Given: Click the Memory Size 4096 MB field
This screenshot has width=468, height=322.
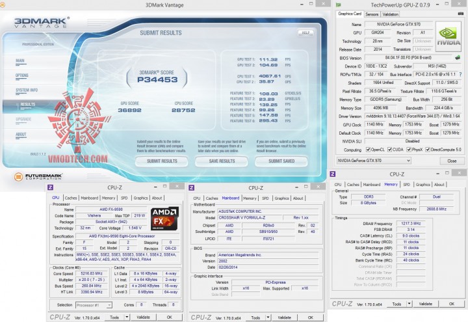Looking at the screenshot, I should pos(380,108).
